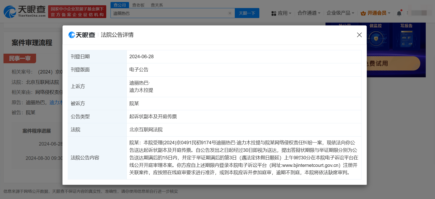This screenshot has height=199, width=435.
Task: Click the 院某 value in 被诉方 row
Action: (134, 104)
